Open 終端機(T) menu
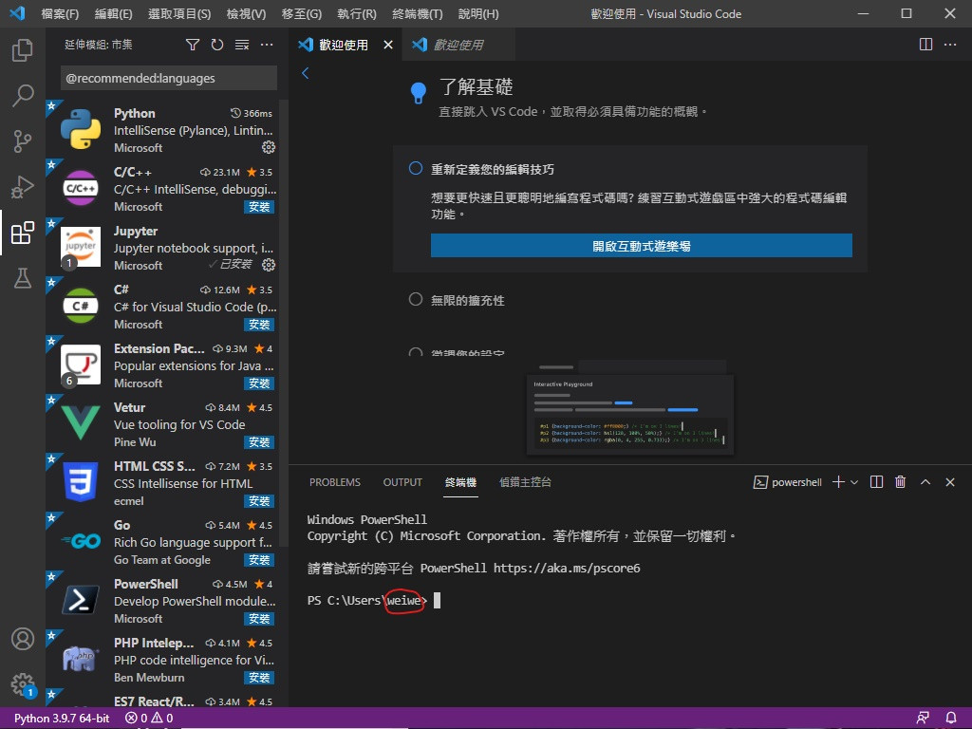 (418, 13)
